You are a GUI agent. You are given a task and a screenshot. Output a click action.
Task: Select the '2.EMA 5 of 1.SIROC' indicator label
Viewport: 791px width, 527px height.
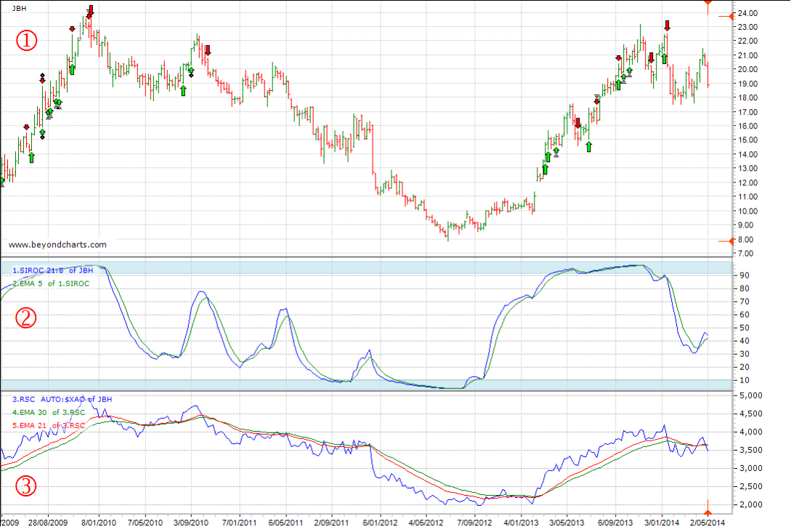tap(51, 283)
